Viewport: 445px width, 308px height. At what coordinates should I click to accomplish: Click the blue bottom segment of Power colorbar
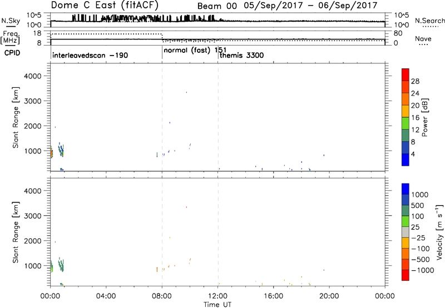click(406, 160)
